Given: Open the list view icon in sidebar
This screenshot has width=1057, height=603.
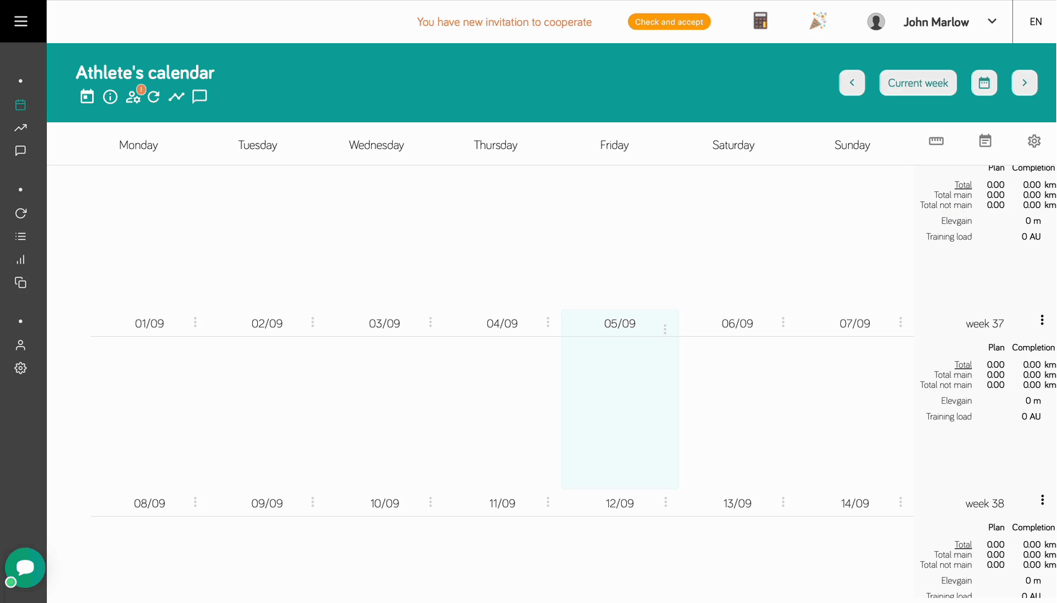Looking at the screenshot, I should pyautogui.click(x=21, y=237).
